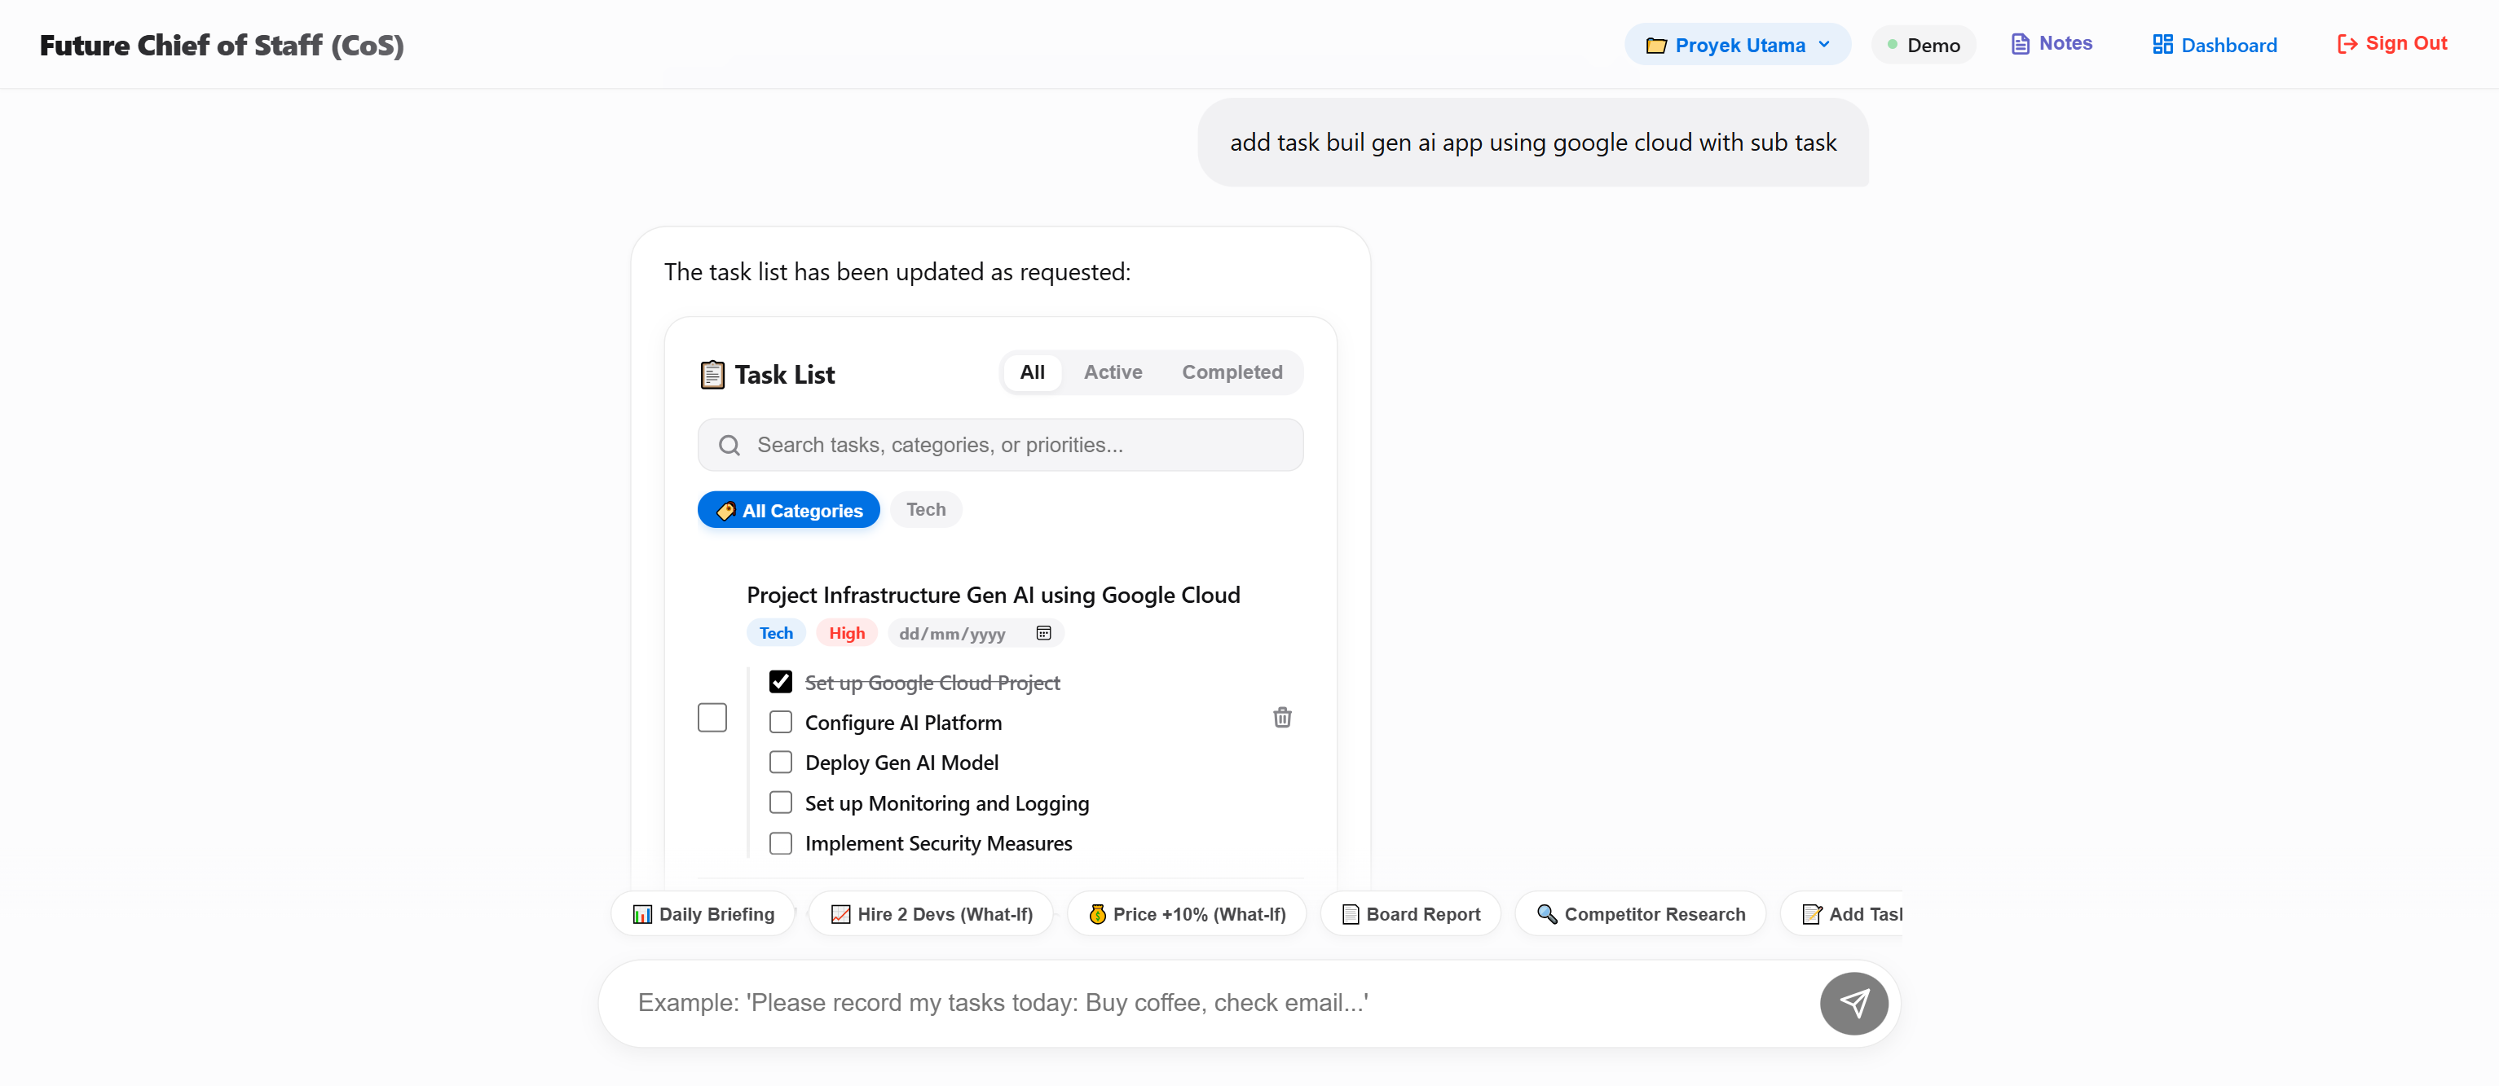Sign out of the app

pos(2392,44)
